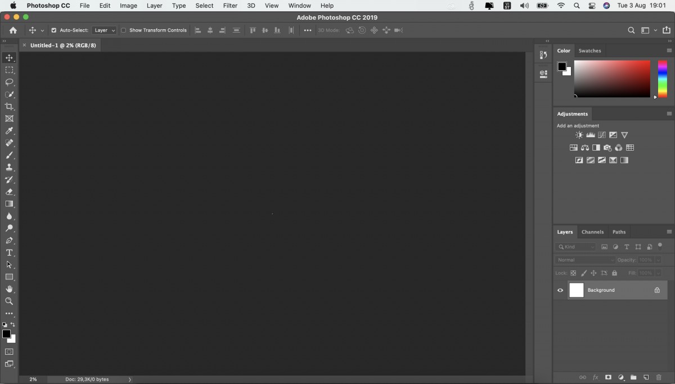Open the Kind filter dropdown
The width and height of the screenshot is (675, 384).
coord(575,247)
